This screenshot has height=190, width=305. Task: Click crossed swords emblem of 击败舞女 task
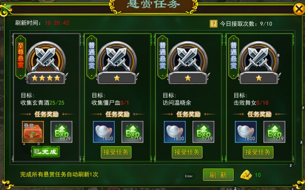click(x=259, y=63)
